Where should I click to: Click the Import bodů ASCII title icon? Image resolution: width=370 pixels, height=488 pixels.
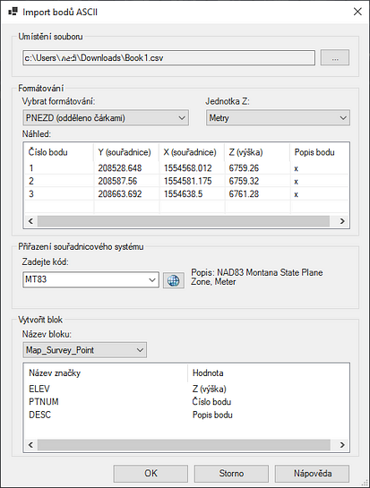point(13,12)
